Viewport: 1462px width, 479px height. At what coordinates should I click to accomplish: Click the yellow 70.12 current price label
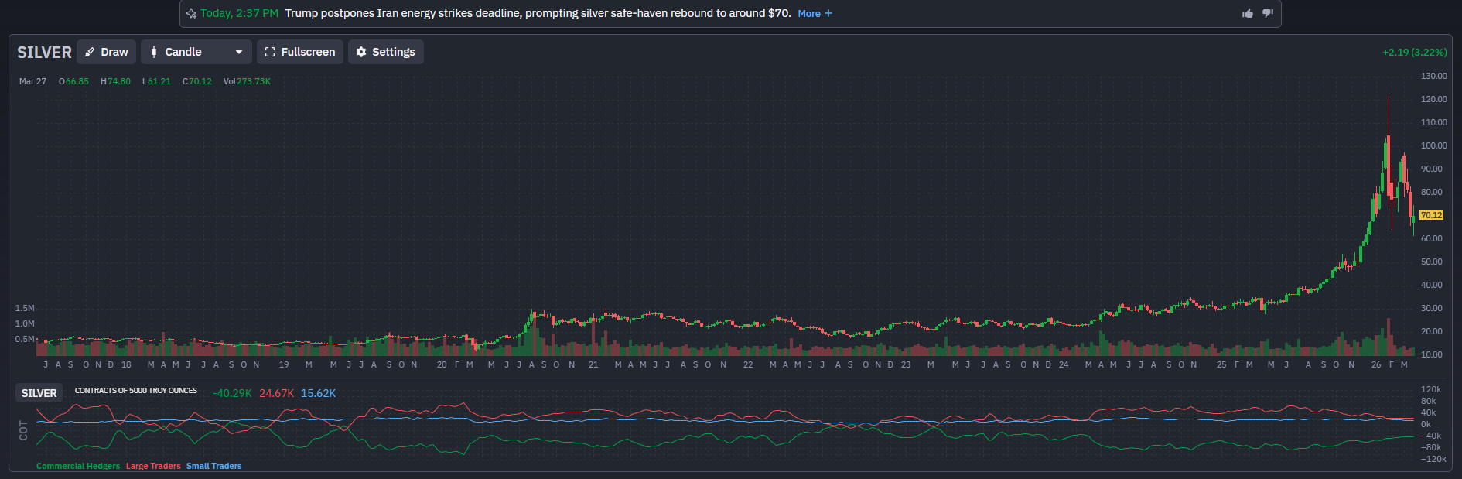(1431, 215)
